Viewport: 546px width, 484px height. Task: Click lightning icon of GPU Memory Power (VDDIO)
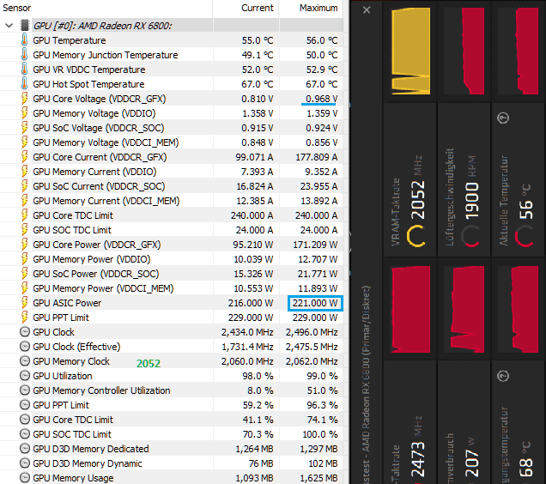coord(24,259)
